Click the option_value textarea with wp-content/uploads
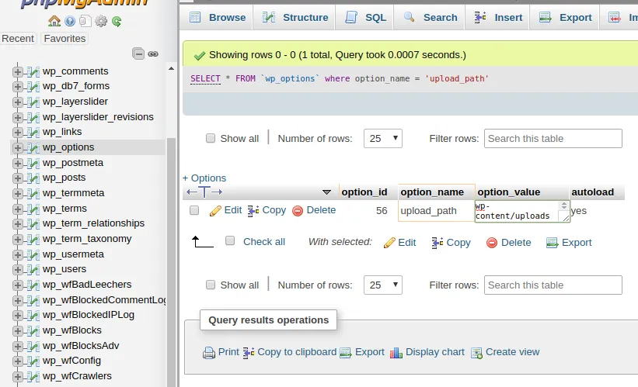 coord(522,211)
